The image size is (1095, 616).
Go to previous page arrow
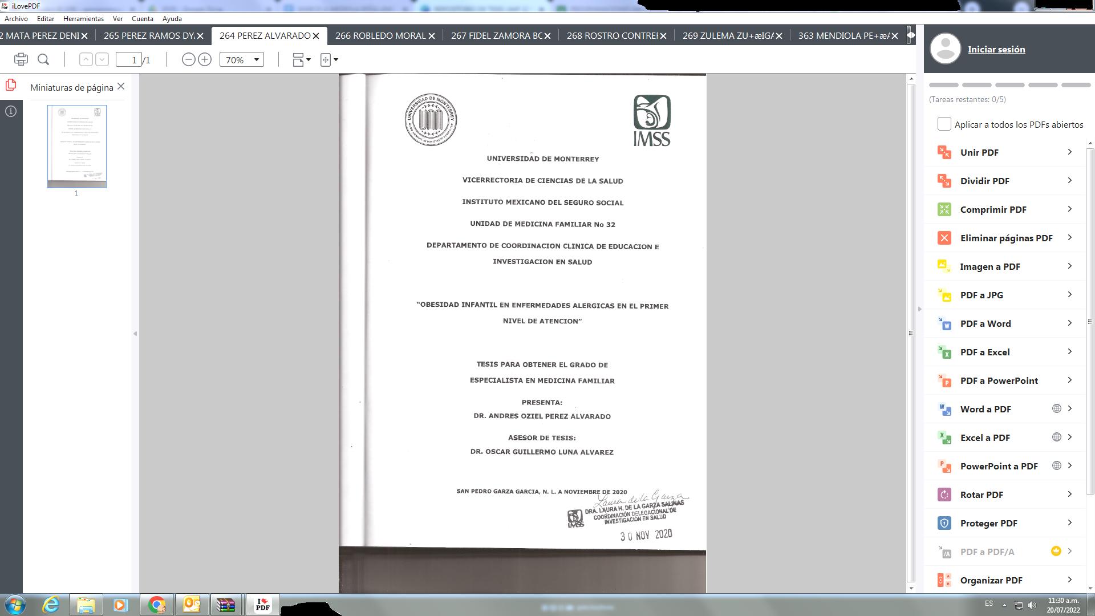(x=86, y=59)
